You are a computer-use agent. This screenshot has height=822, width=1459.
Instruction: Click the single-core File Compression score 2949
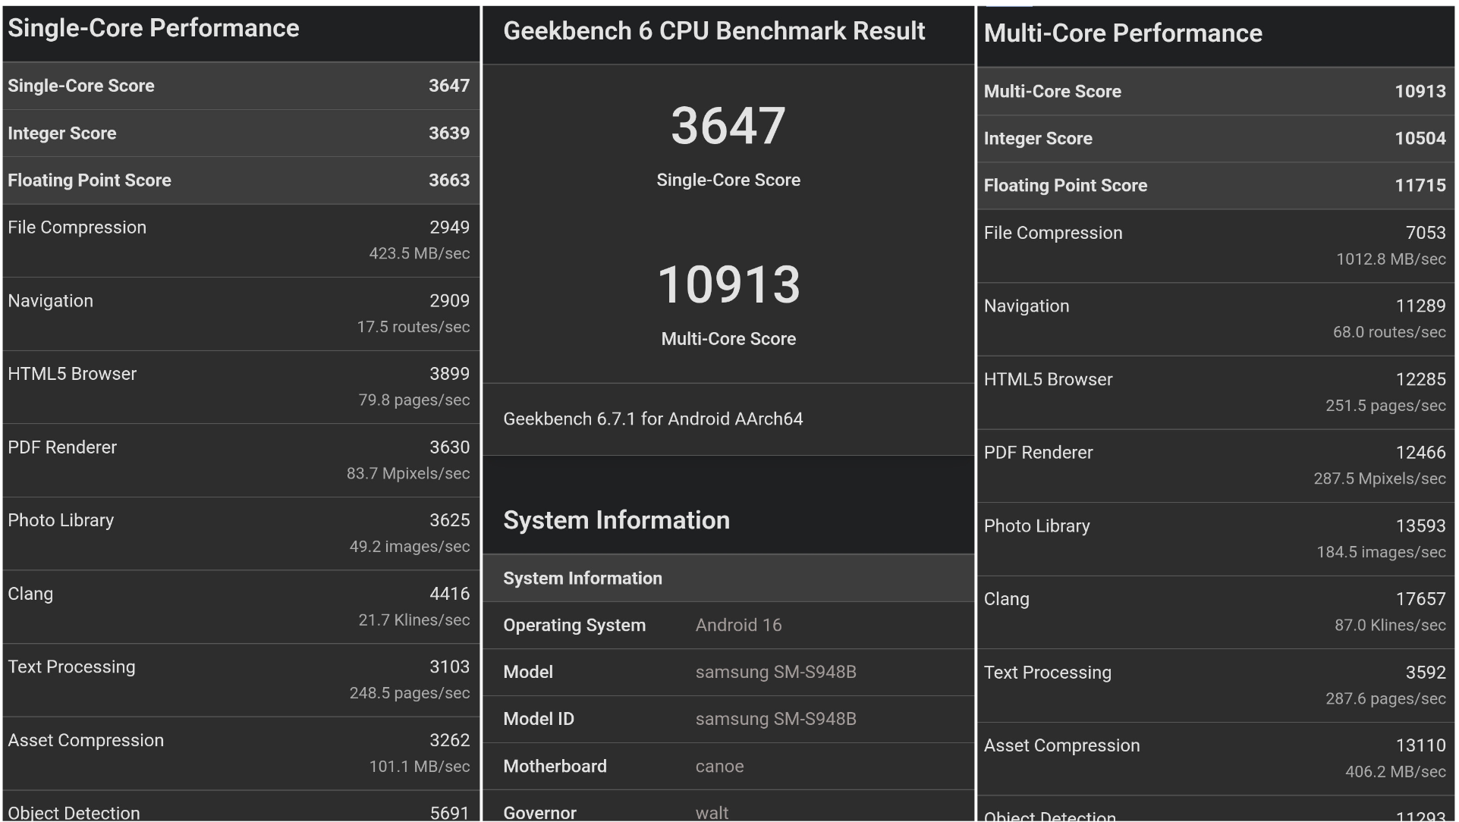tap(450, 227)
